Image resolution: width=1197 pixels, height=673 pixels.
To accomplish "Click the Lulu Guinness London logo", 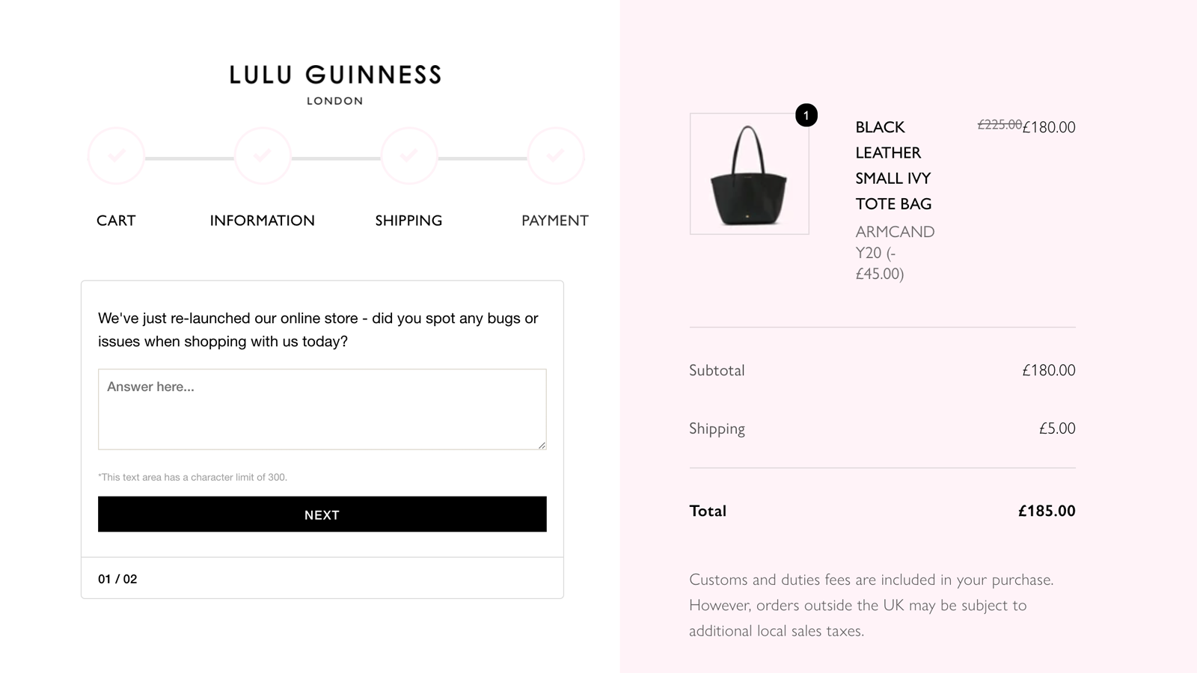I will 334,84.
